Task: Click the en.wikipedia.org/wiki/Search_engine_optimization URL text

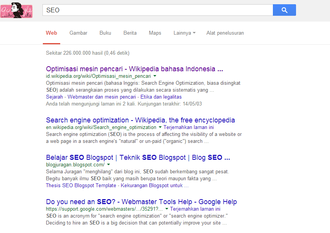Action: [x=101, y=127]
